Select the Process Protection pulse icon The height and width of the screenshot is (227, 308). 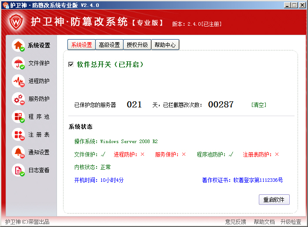(x=18, y=81)
